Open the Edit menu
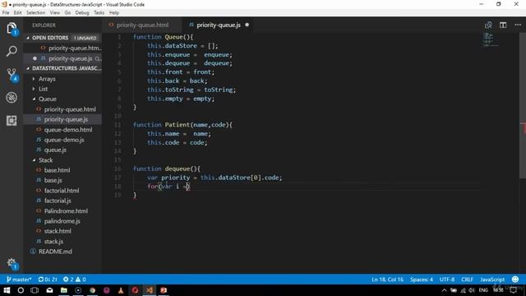The width and height of the screenshot is (526, 296). point(17,13)
